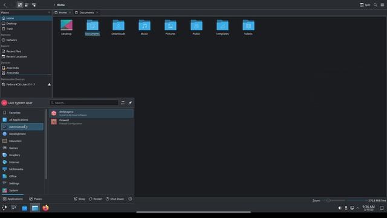Image resolution: width=387 pixels, height=218 pixels.
Task: Select Games category
Action: [22, 148]
